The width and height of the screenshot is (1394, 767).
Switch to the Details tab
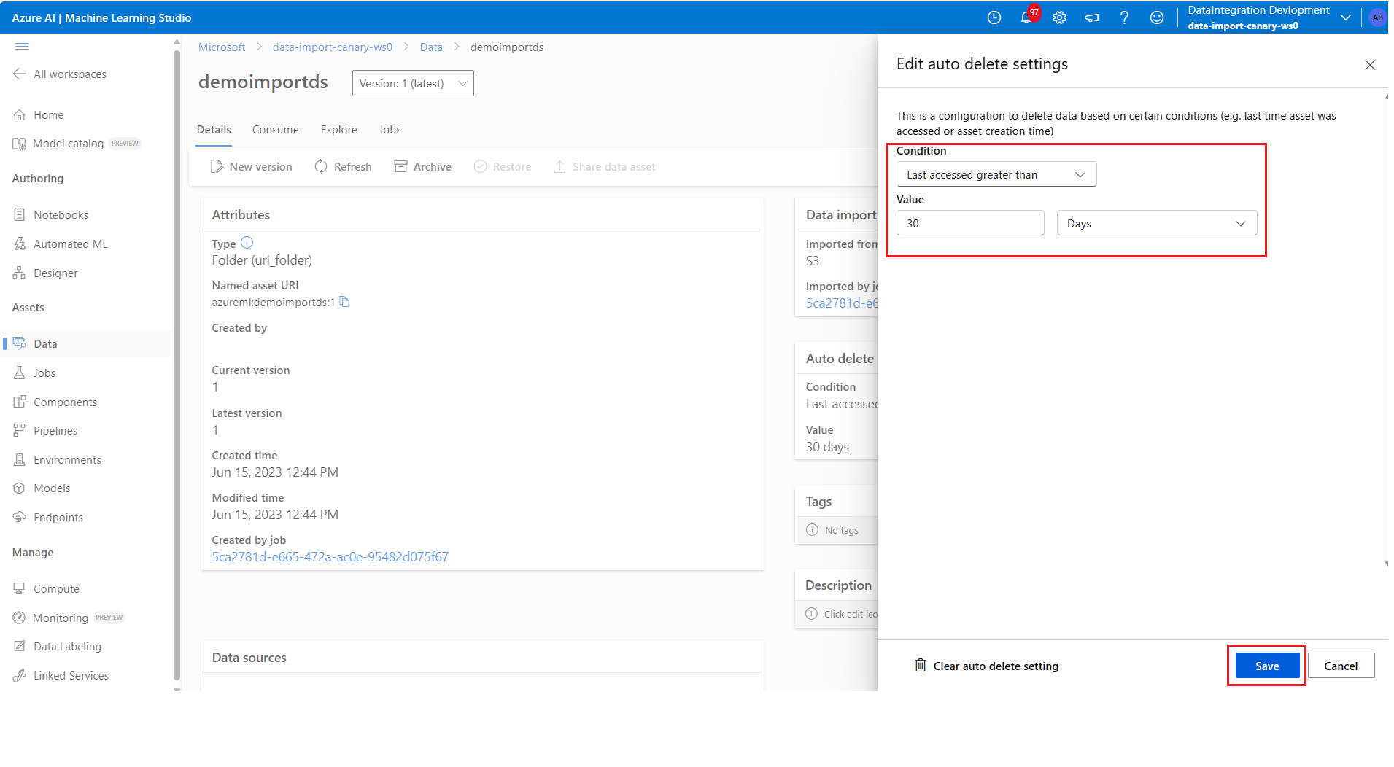click(214, 130)
